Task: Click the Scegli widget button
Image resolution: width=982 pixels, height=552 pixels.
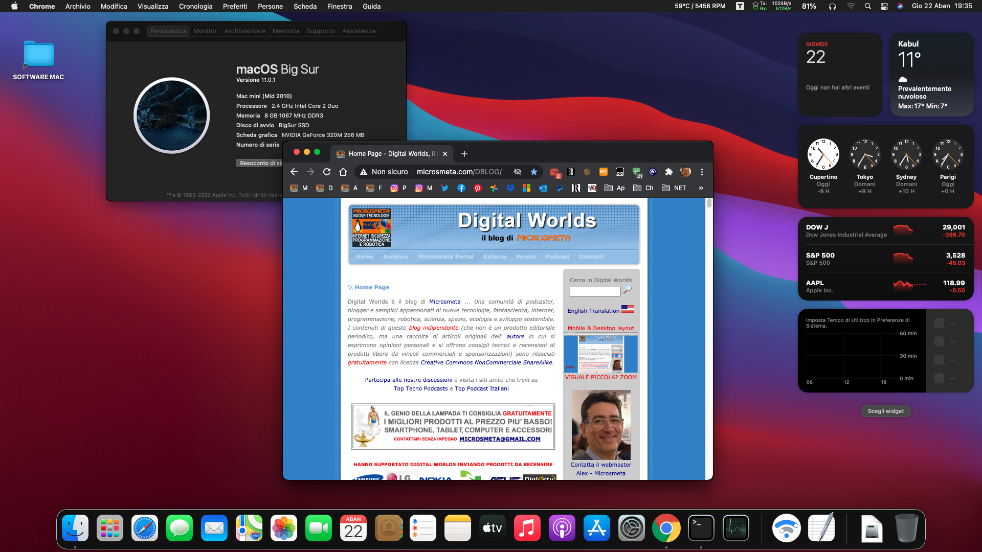Action: click(885, 411)
